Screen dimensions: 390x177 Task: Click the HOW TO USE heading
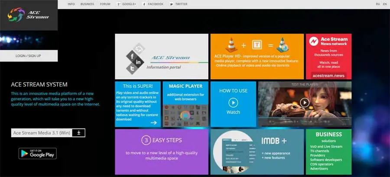pos(233,91)
